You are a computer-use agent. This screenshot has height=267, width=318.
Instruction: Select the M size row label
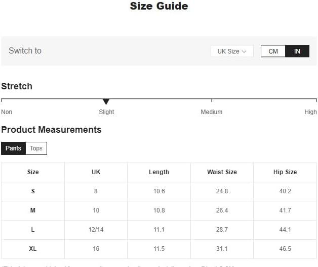[x=33, y=210]
